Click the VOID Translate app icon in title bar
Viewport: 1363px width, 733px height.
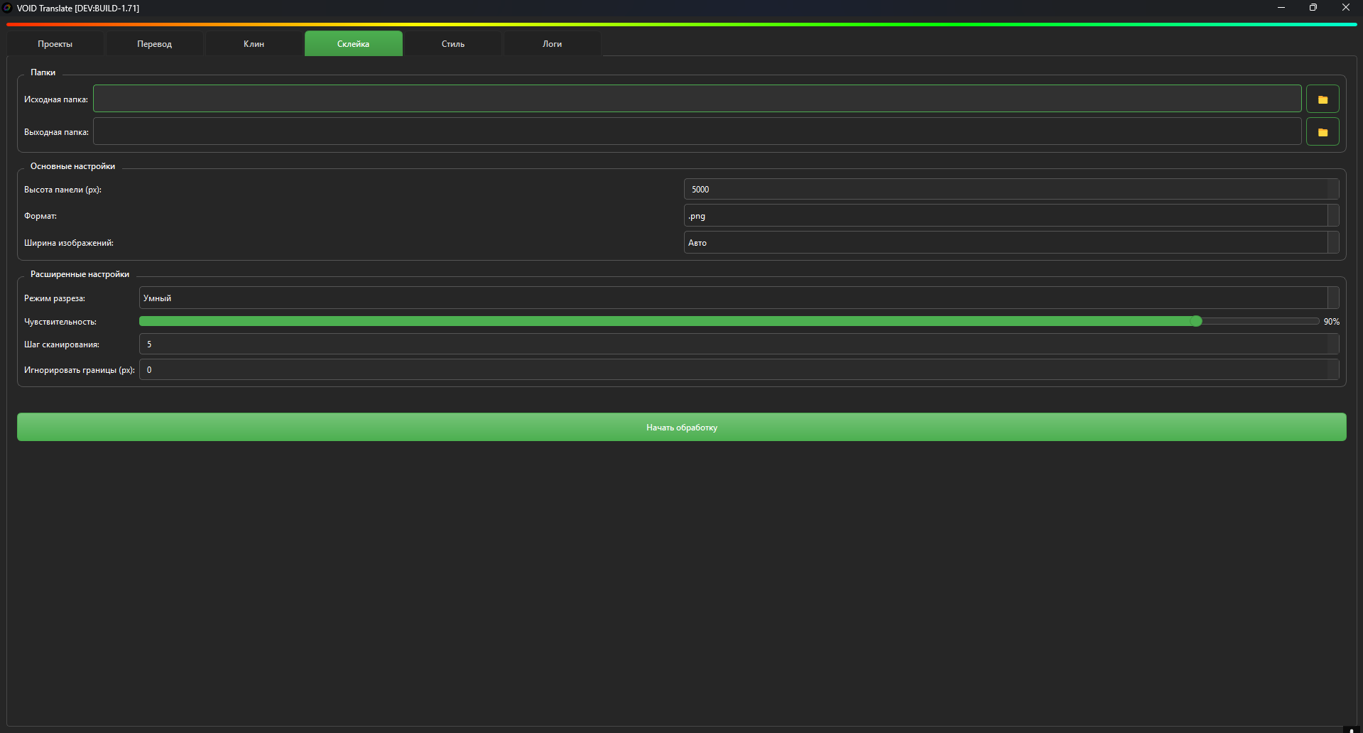coord(7,8)
